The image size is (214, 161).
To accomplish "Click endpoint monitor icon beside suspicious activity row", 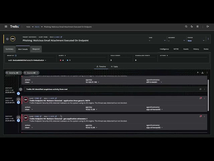I will tap(21, 90).
